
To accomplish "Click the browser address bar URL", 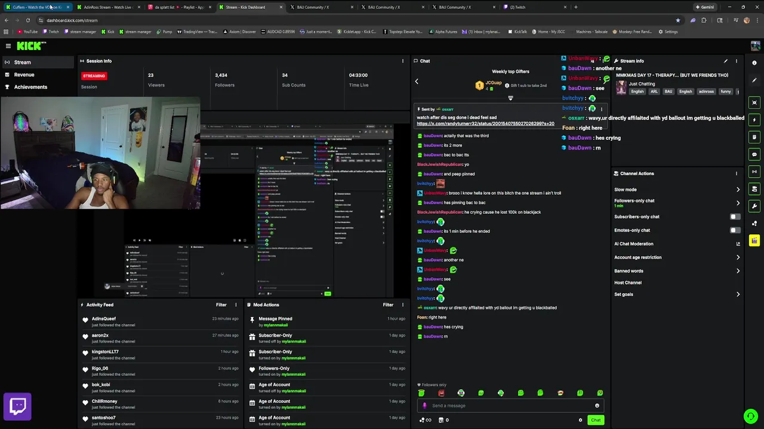I will point(72,20).
